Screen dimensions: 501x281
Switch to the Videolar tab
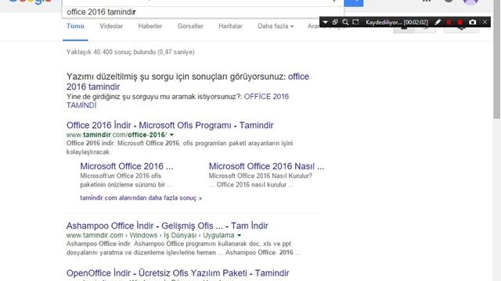click(x=111, y=26)
